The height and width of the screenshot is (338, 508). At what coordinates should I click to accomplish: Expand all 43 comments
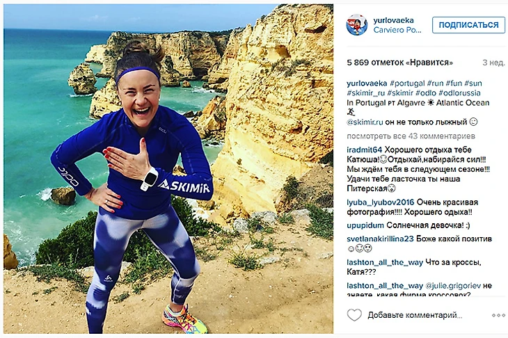click(x=411, y=136)
